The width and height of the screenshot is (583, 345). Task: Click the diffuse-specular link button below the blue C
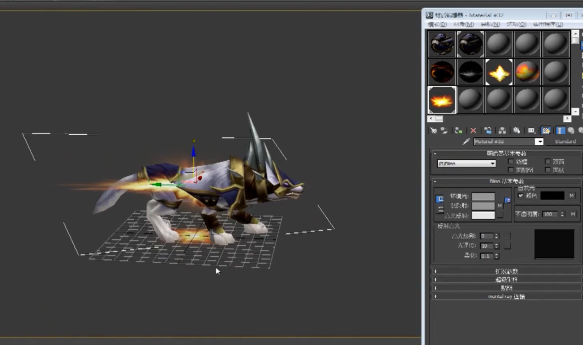[440, 209]
